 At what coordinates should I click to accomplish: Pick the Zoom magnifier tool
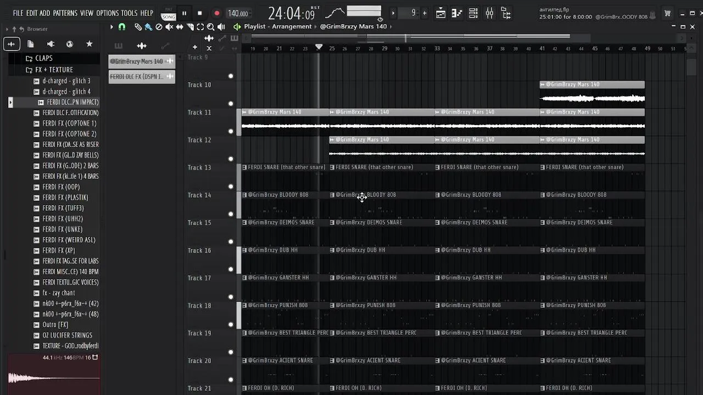pos(210,26)
